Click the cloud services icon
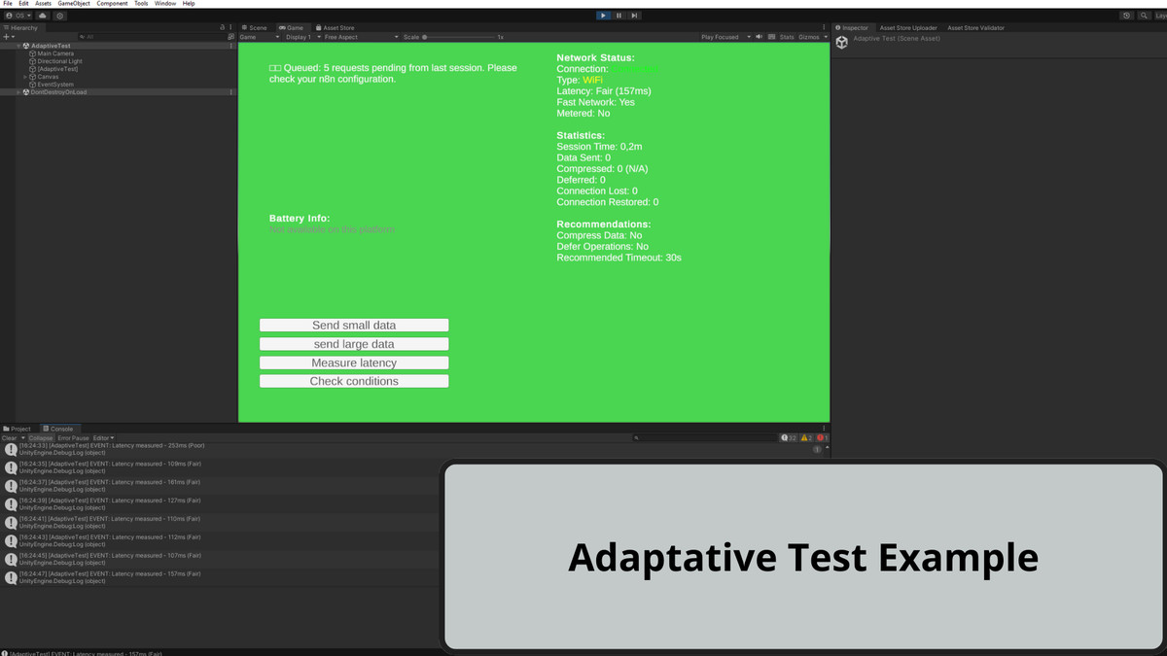Image resolution: width=1167 pixels, height=656 pixels. [43, 16]
